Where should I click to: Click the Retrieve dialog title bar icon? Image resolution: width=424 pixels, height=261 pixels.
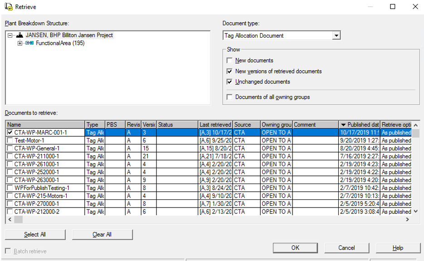tap(9, 6)
